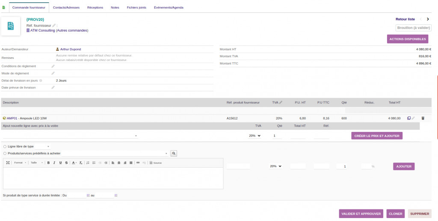Select 'Produits/services prédéfinis à acheter' radio option

[5, 153]
